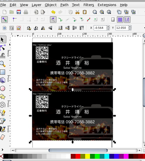Click the Y coordinate field
The width and height of the screenshot is (145, 161).
tap(122, 28)
